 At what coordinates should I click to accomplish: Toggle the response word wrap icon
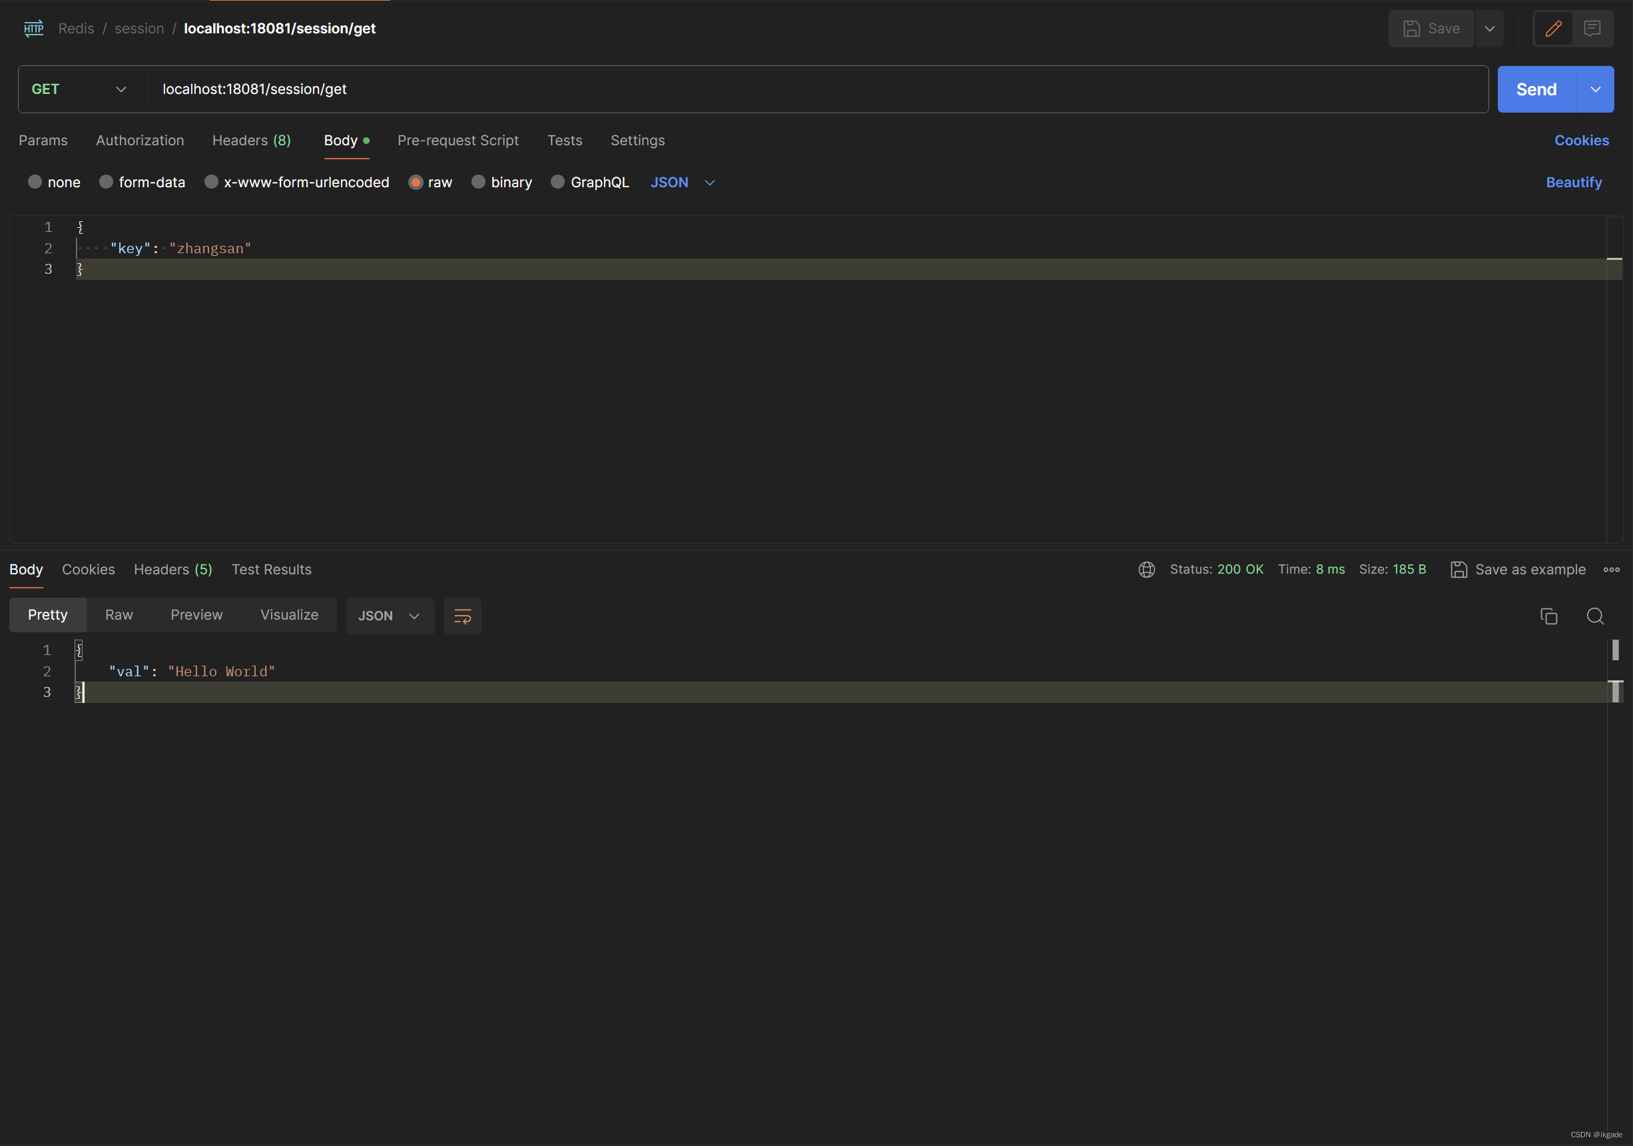click(462, 616)
